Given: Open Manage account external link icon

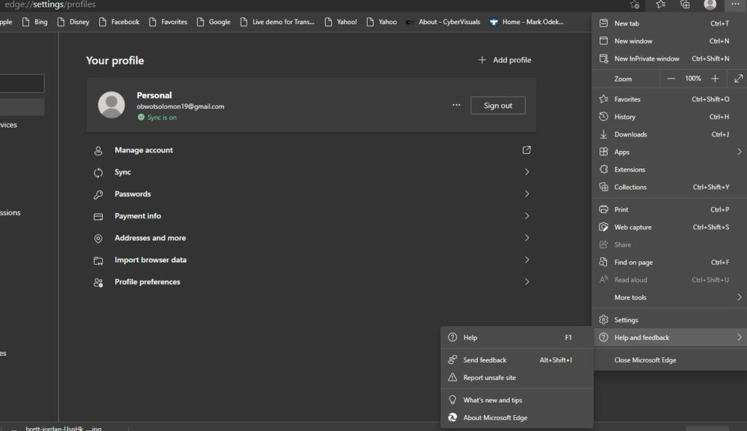Looking at the screenshot, I should point(527,150).
